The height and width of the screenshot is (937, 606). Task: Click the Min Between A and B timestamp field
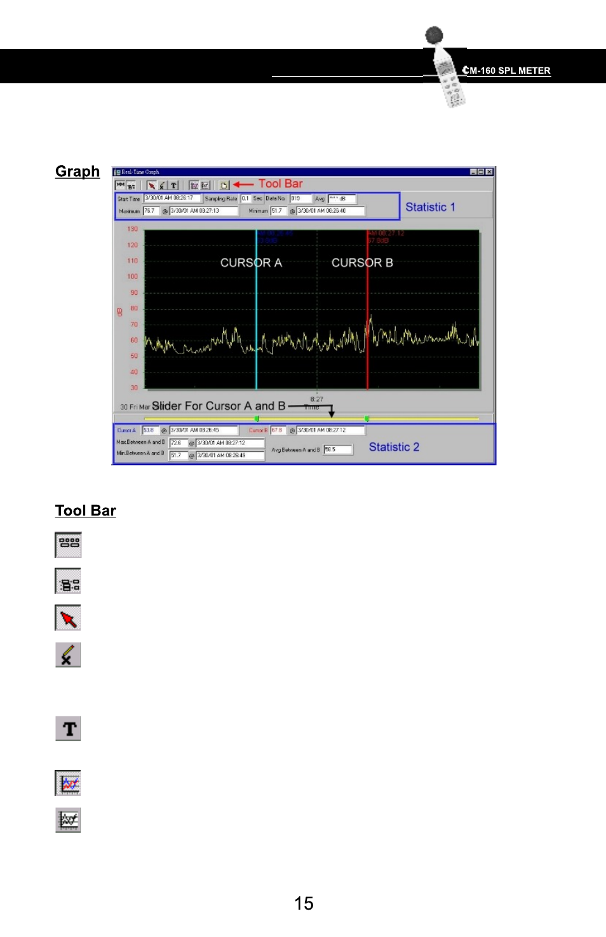(230, 455)
